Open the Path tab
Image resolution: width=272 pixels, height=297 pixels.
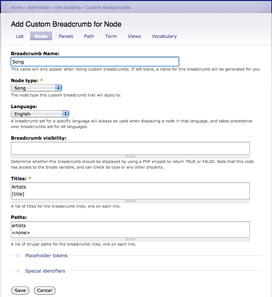pyautogui.click(x=89, y=36)
